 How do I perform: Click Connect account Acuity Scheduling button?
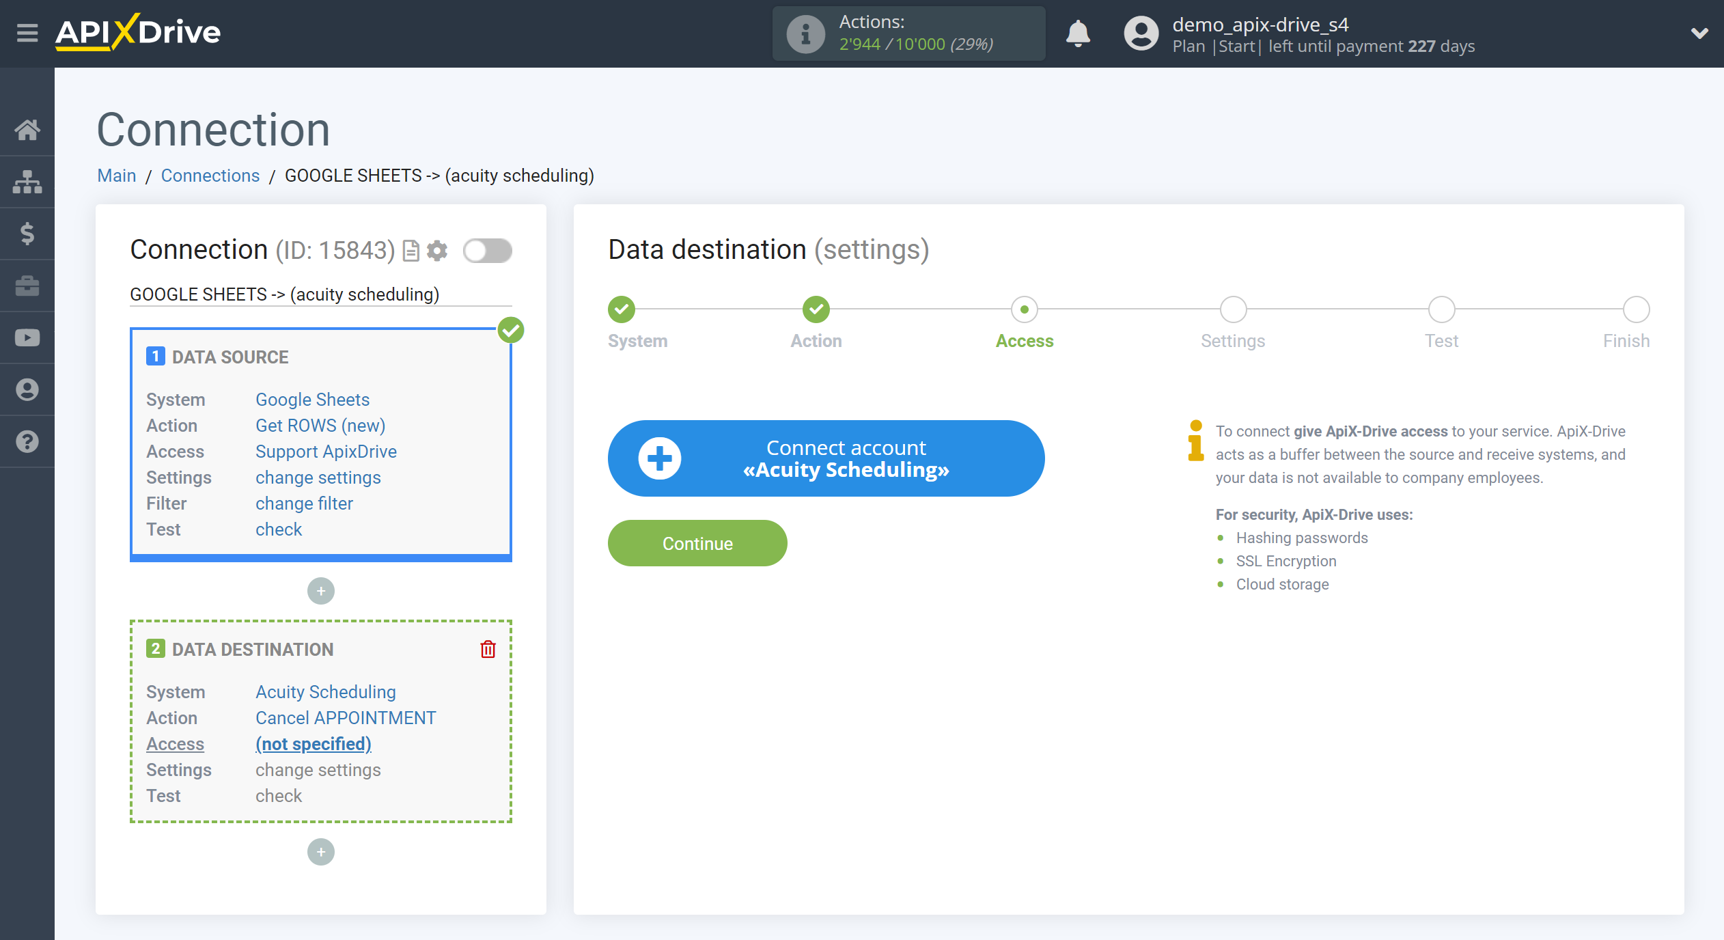[x=826, y=458]
